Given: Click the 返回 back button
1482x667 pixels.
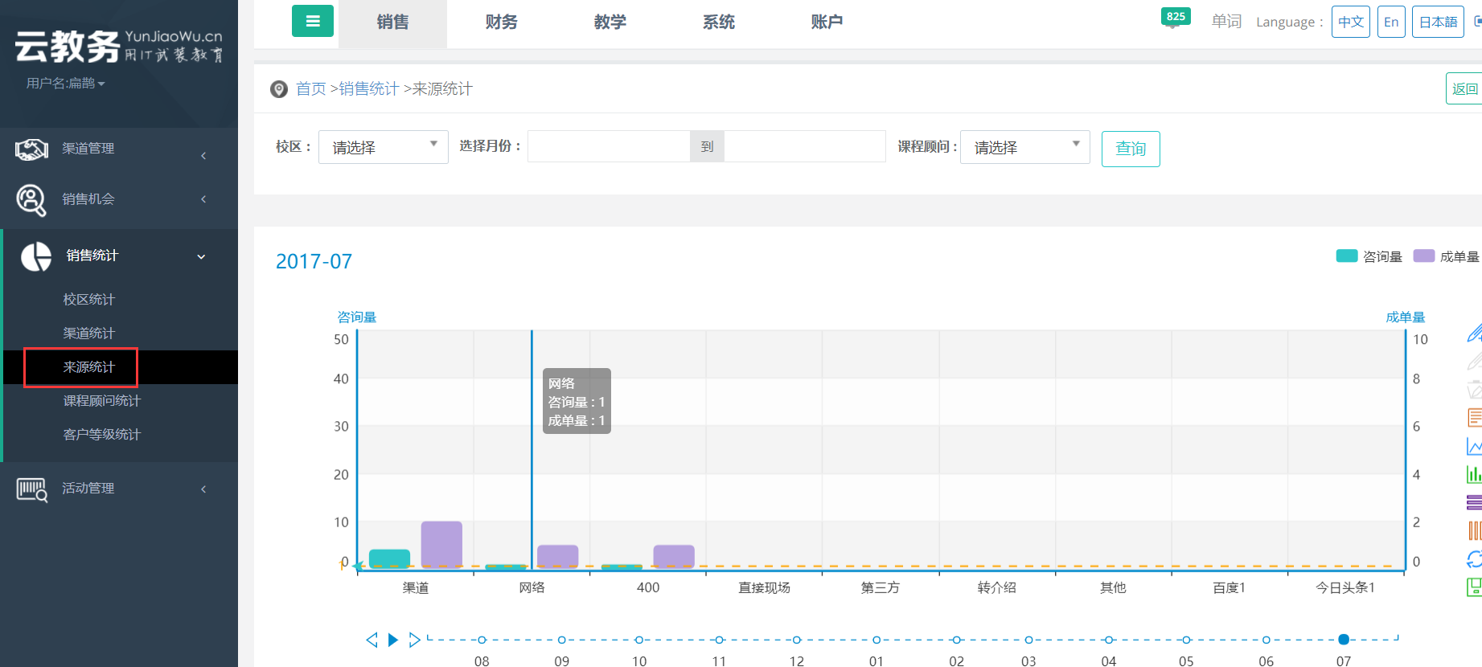Looking at the screenshot, I should click(x=1464, y=89).
